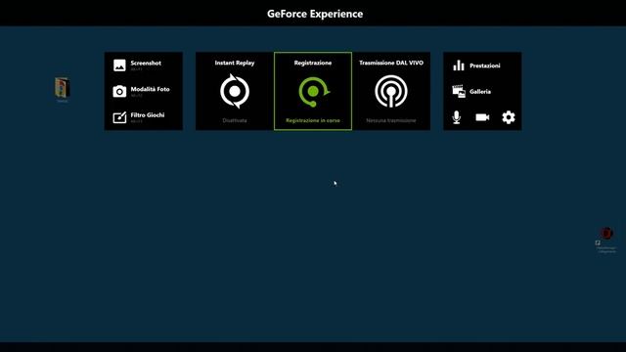This screenshot has height=352, width=626.
Task: Click the Registrazione title text
Action: pos(313,63)
